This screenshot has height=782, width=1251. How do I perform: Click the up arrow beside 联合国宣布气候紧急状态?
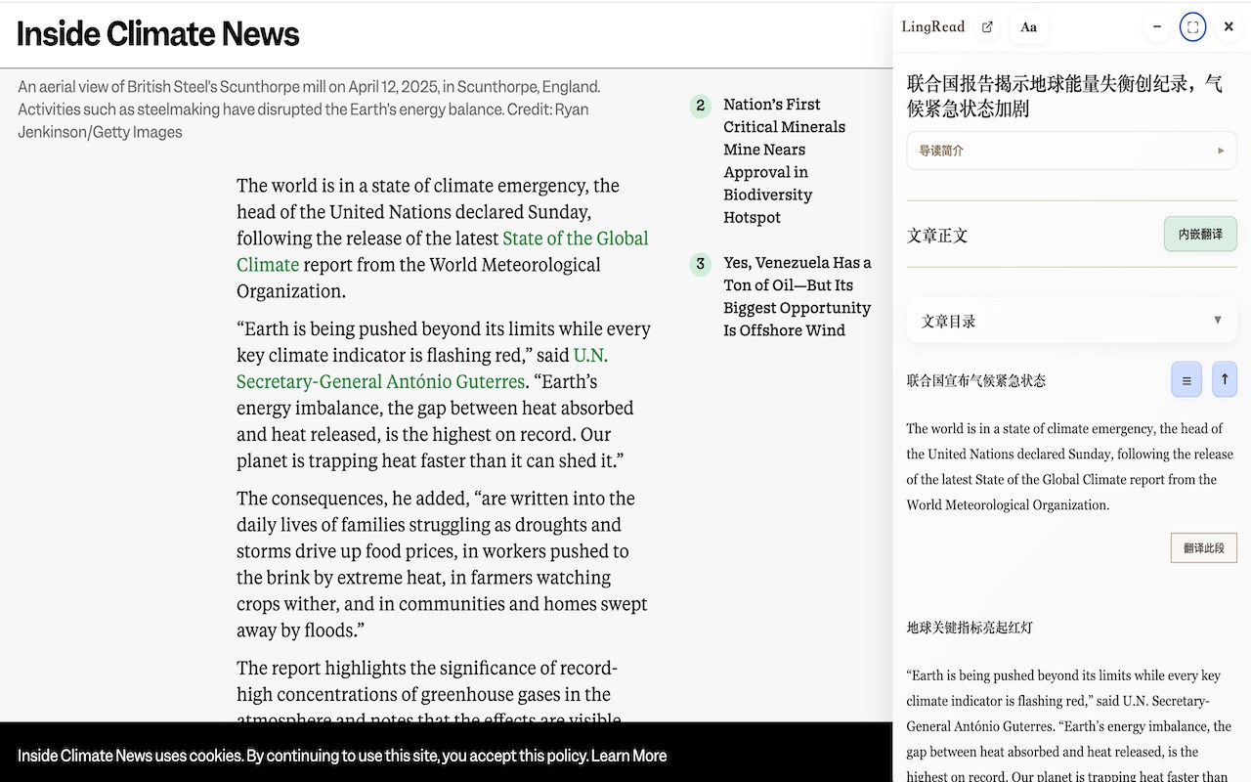click(1224, 379)
